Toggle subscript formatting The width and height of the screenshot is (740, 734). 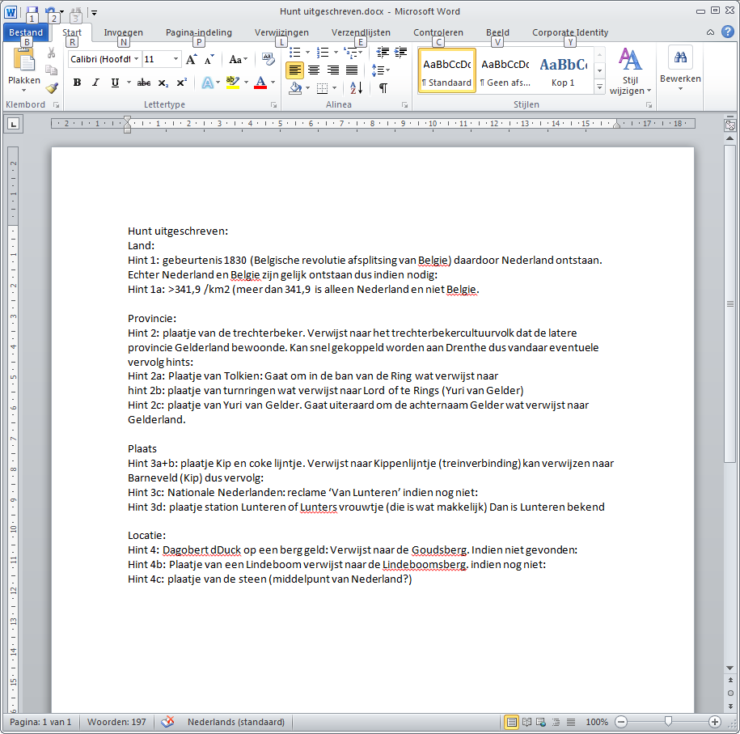click(163, 83)
